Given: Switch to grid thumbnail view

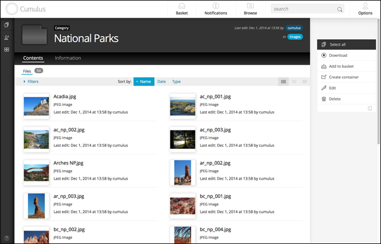Looking at the screenshot, I should point(305,81).
